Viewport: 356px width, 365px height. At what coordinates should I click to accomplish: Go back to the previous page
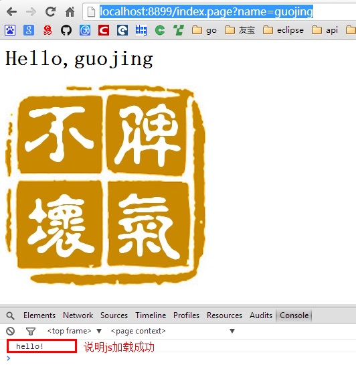tap(11, 11)
